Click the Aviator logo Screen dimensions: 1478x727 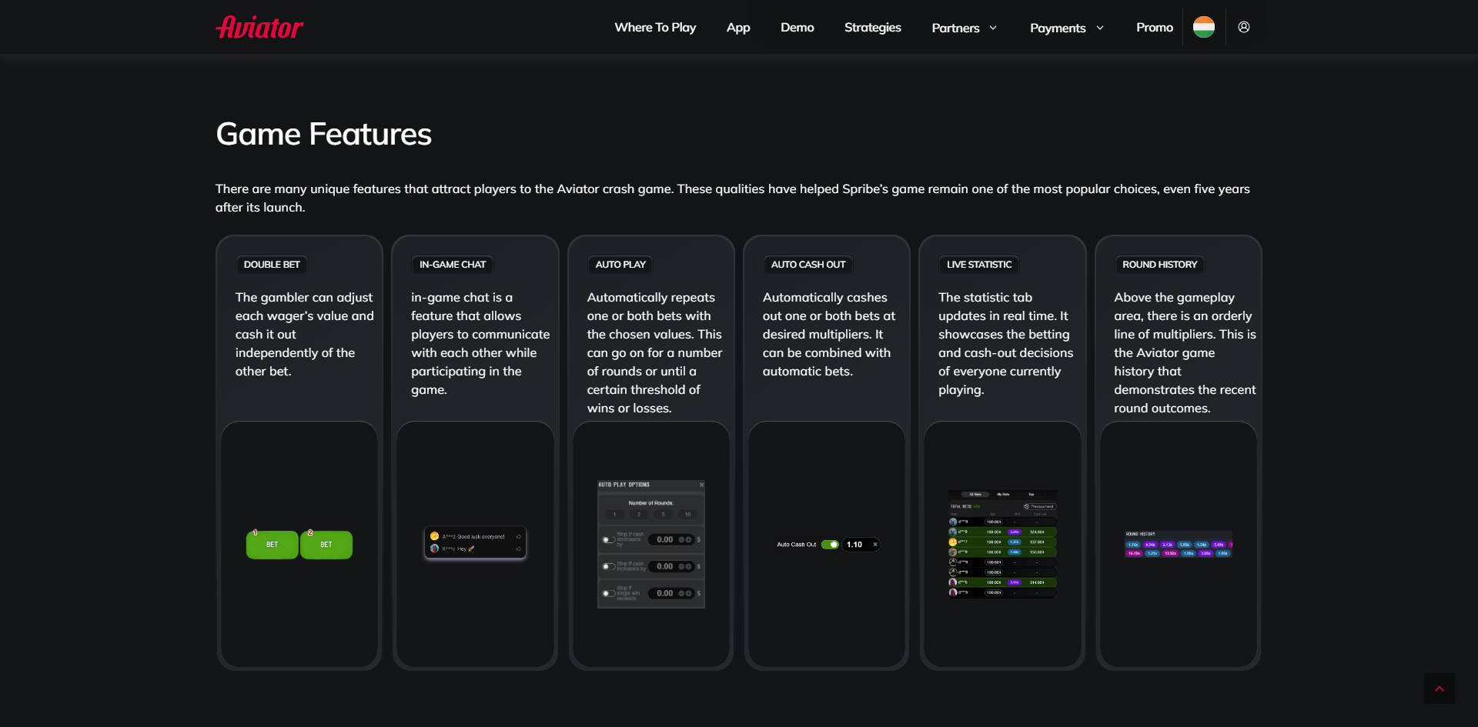point(259,27)
